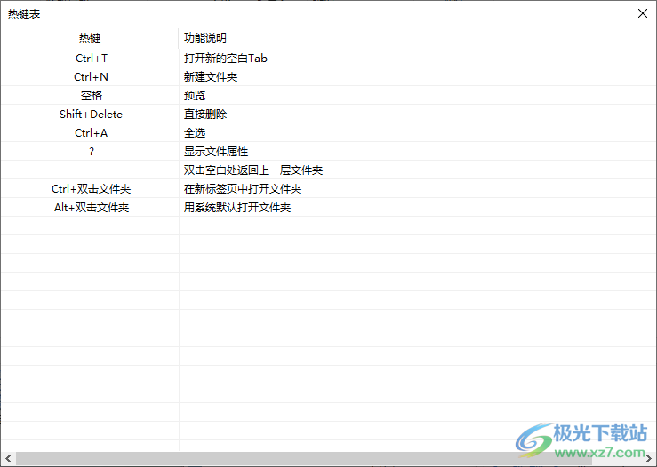
Task: Click the 预览 description cell
Action: (x=195, y=96)
